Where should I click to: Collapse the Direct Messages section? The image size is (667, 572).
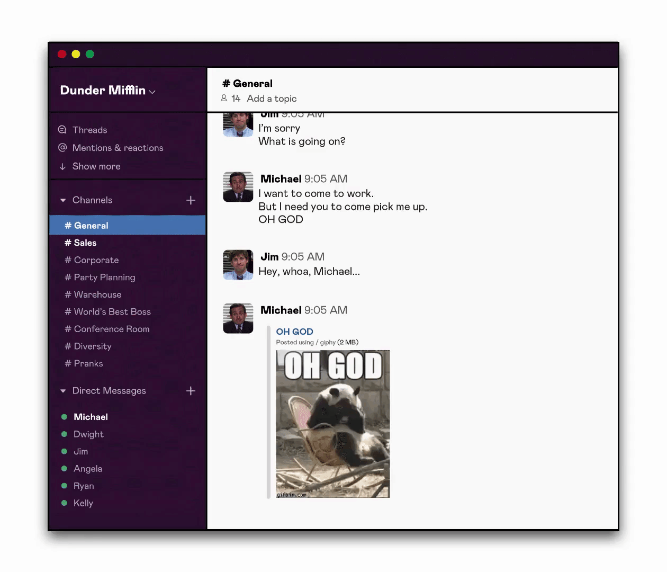coord(64,390)
